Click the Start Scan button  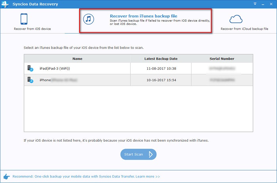[138, 154]
